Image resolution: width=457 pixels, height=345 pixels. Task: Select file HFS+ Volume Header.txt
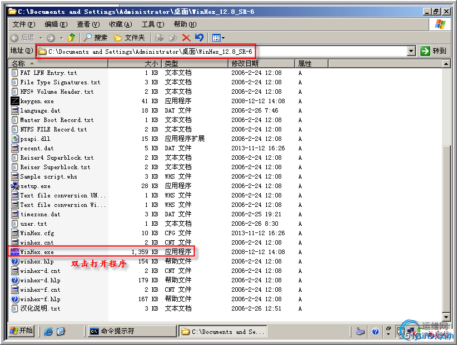click(x=57, y=92)
